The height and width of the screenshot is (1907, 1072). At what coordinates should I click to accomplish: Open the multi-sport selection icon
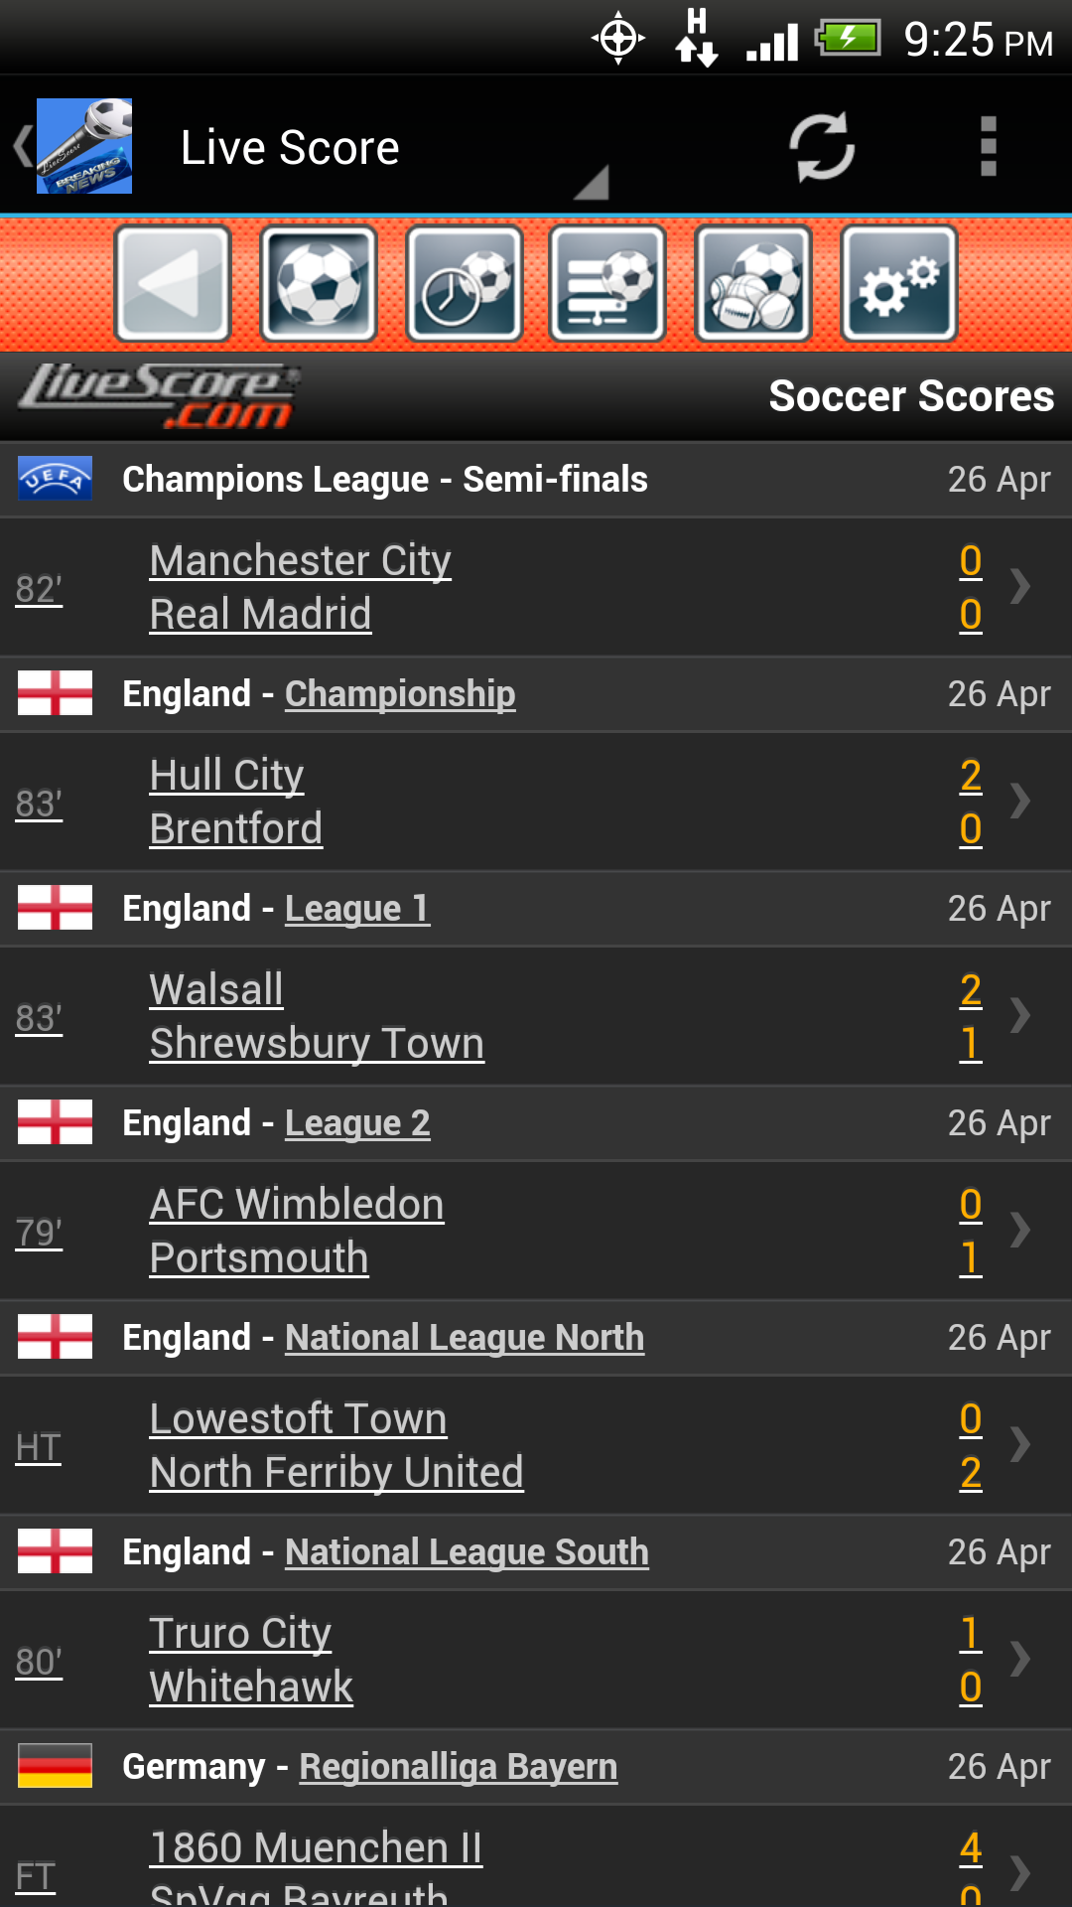pyautogui.click(x=753, y=283)
